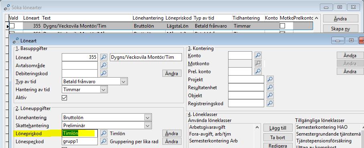Click the Dygns/Veckovila Montör/Tim text field
This screenshot has height=148, width=364.
click(x=146, y=57)
